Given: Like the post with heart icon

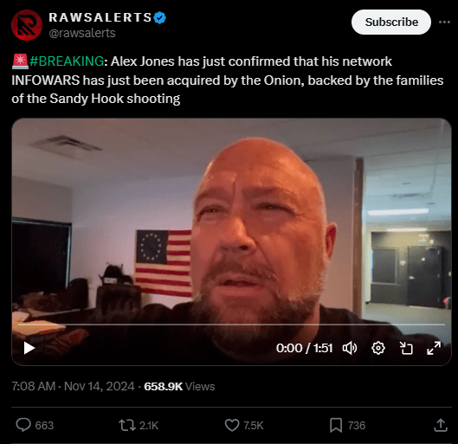Looking at the screenshot, I should (232, 425).
